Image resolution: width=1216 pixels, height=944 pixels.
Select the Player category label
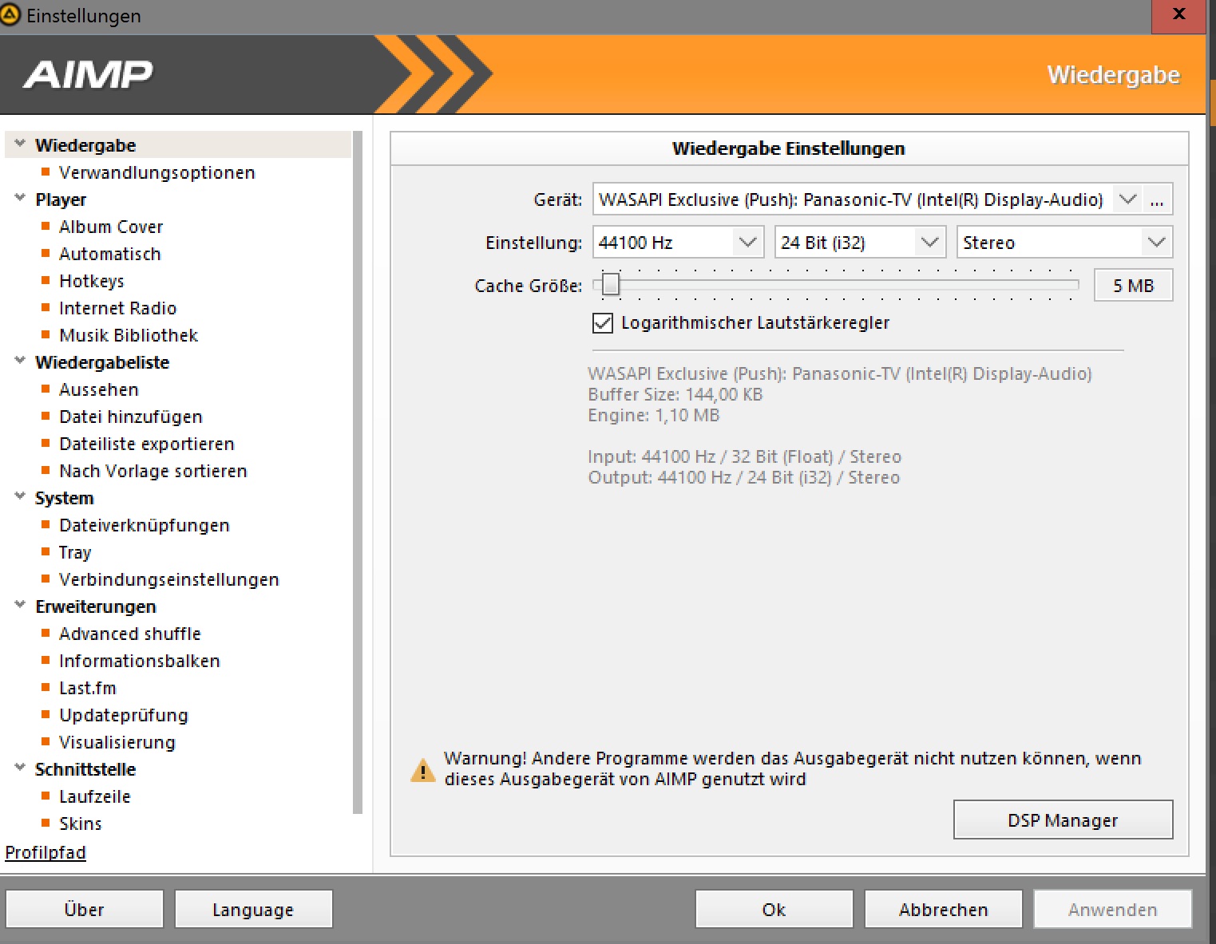click(61, 199)
